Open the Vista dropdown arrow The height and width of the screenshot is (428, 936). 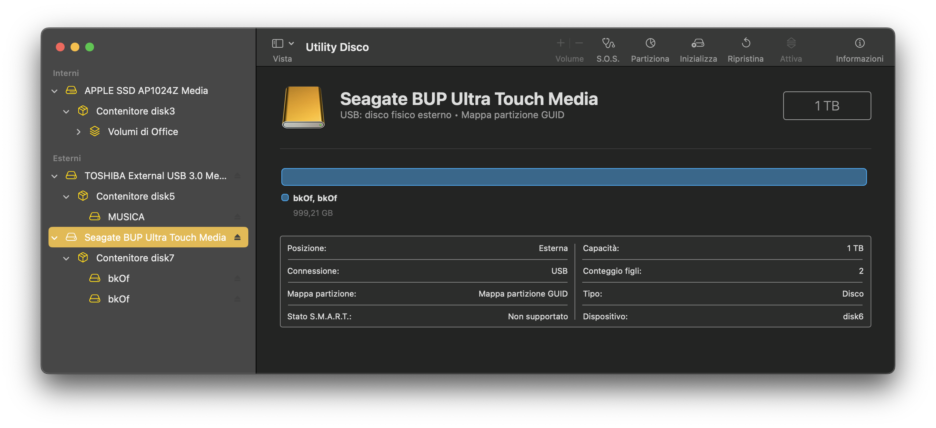click(291, 43)
